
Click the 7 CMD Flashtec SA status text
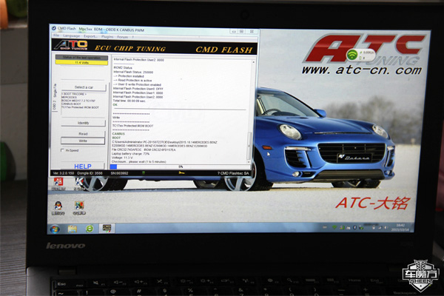pos(233,173)
